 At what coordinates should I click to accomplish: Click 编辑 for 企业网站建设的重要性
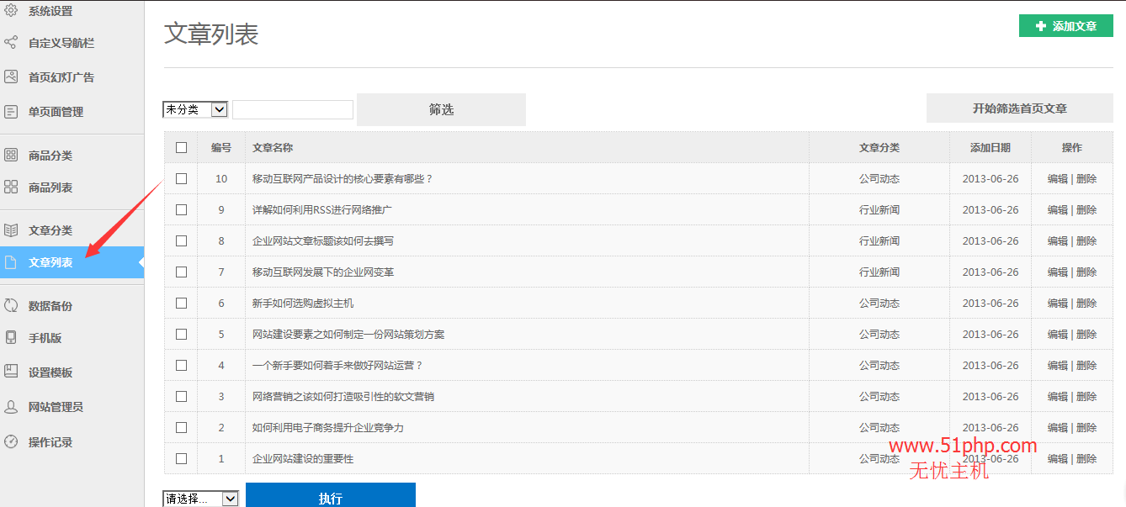click(x=1057, y=458)
